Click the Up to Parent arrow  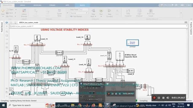15,22
